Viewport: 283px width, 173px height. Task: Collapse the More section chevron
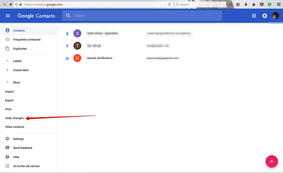coord(8,82)
